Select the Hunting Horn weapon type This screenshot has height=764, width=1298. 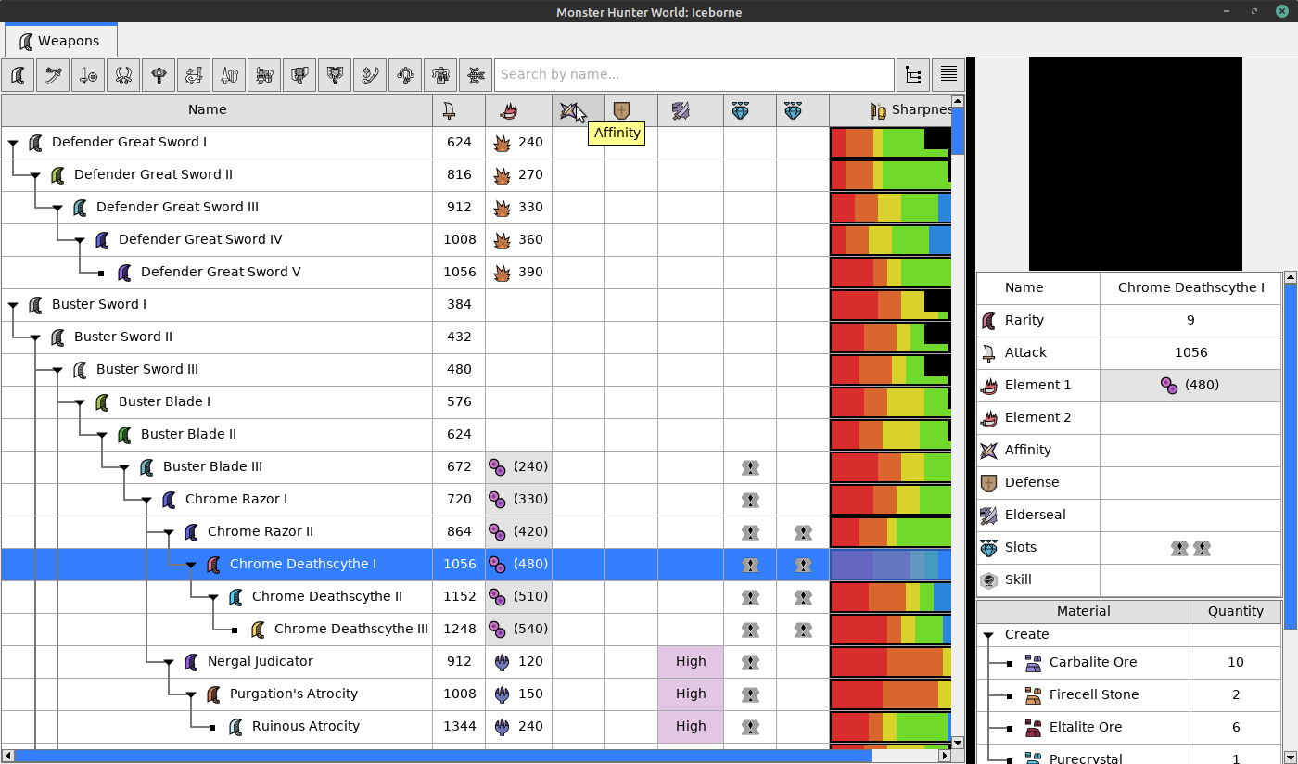click(x=194, y=74)
